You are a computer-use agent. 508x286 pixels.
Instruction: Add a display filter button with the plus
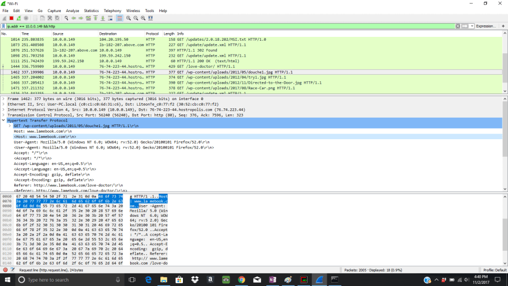(x=503, y=26)
